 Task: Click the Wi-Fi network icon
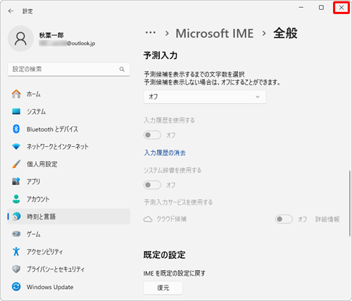click(16, 147)
